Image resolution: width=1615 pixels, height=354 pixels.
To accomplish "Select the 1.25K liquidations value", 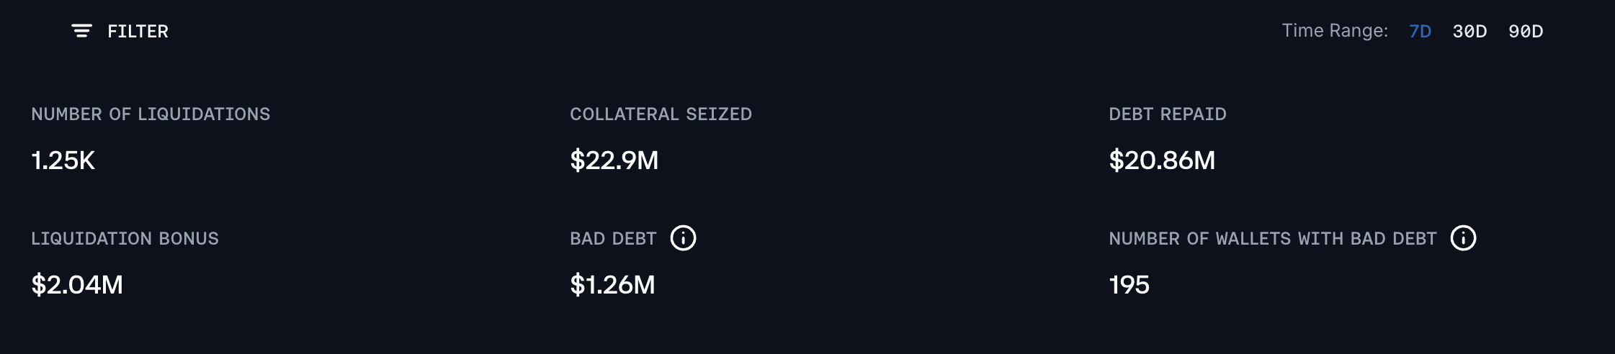I will point(63,160).
